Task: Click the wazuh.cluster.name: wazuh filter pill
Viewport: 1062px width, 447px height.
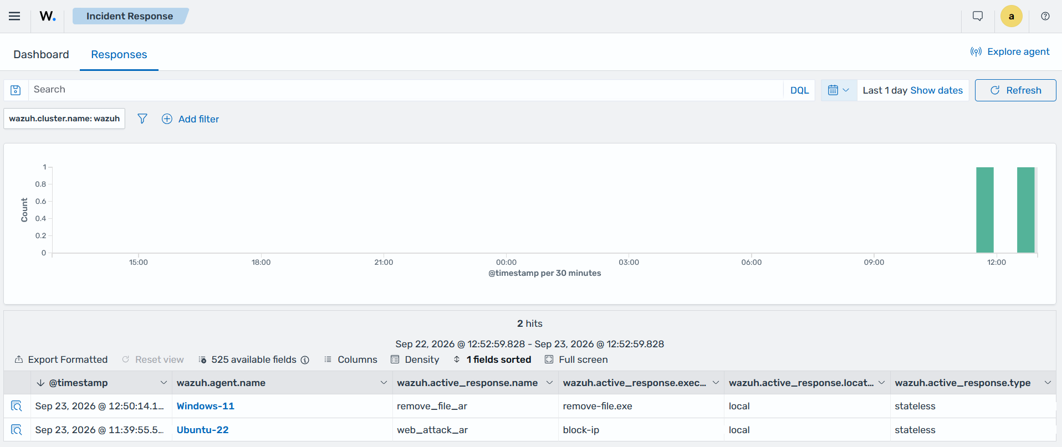Action: (64, 119)
